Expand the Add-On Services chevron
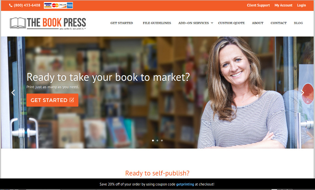This screenshot has width=315, height=190. tap(212, 23)
